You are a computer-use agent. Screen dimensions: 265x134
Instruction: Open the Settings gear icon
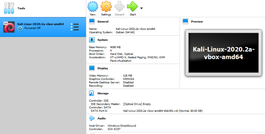coord(106,7)
